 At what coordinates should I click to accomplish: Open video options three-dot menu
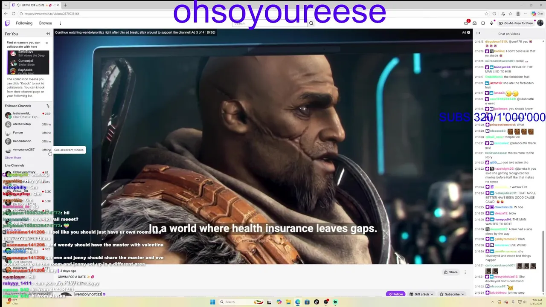(x=465, y=272)
